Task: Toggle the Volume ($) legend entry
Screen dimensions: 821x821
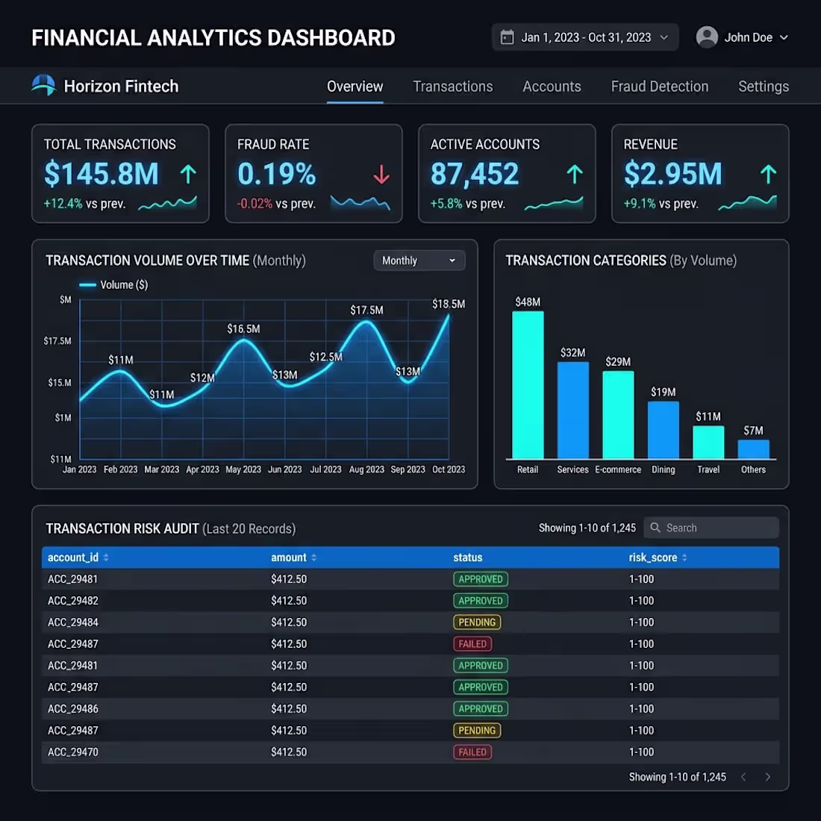Action: tap(113, 285)
